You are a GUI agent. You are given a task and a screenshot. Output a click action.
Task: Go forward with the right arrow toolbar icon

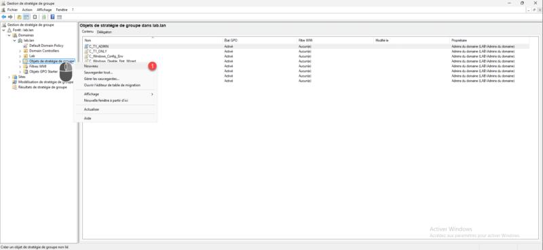pos(10,16)
